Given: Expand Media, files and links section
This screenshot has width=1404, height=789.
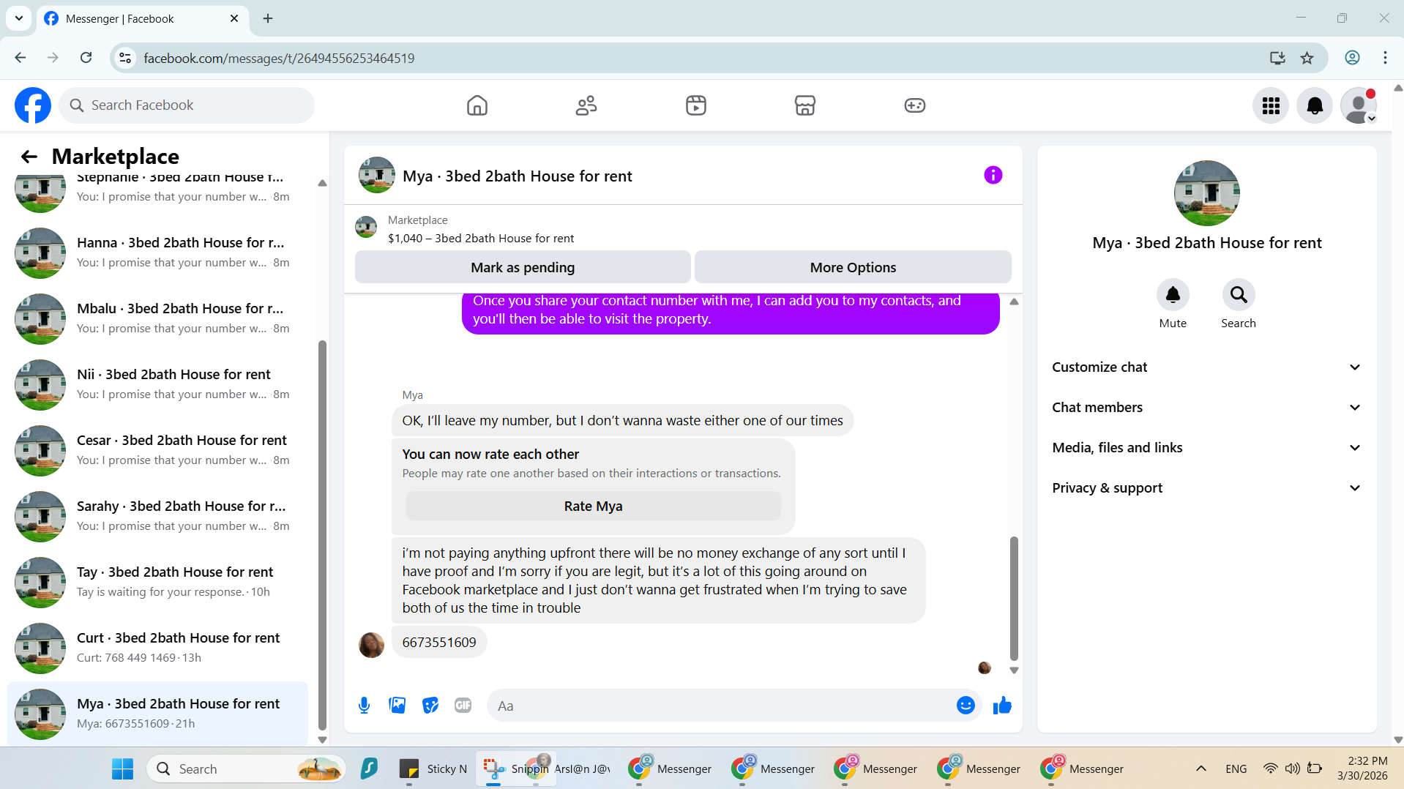Looking at the screenshot, I should tap(1206, 448).
